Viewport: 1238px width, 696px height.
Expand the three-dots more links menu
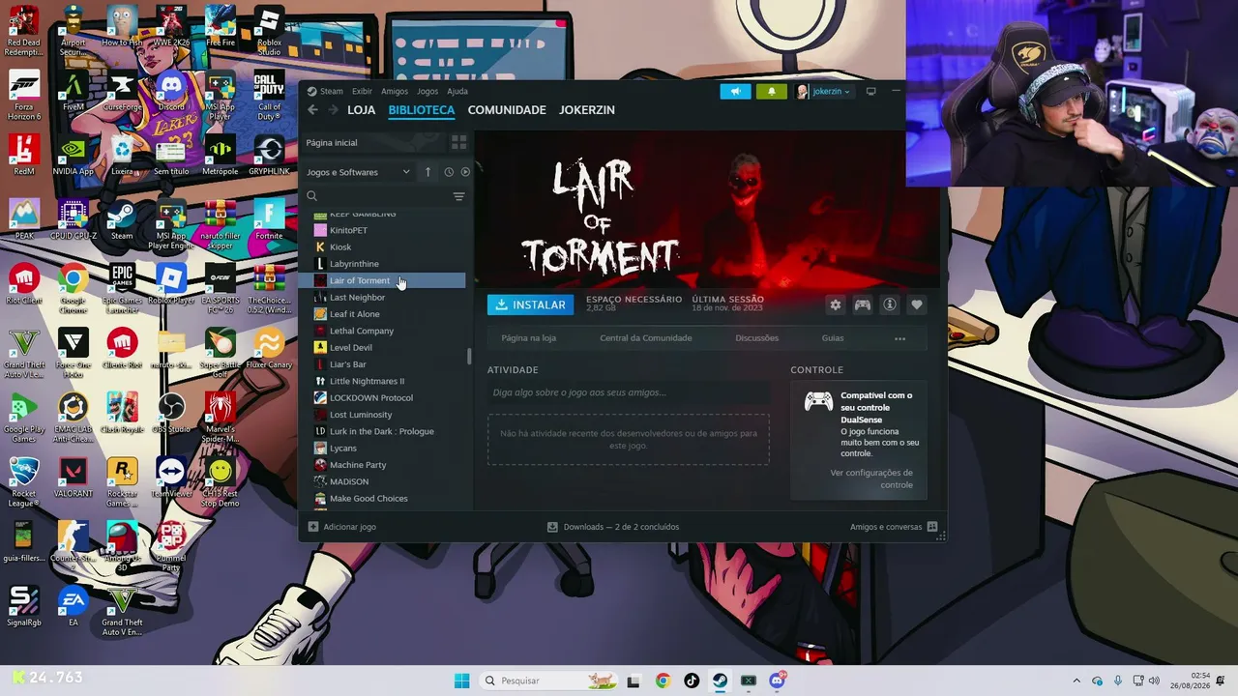(900, 338)
